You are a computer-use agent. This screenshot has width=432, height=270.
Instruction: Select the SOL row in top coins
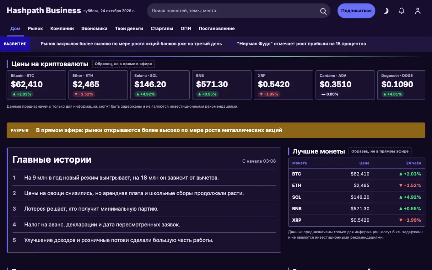[x=357, y=197]
